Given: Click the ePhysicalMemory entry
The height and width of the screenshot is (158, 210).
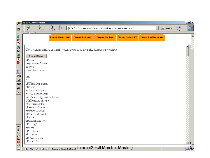Looking at the screenshot, I should tap(35, 121).
